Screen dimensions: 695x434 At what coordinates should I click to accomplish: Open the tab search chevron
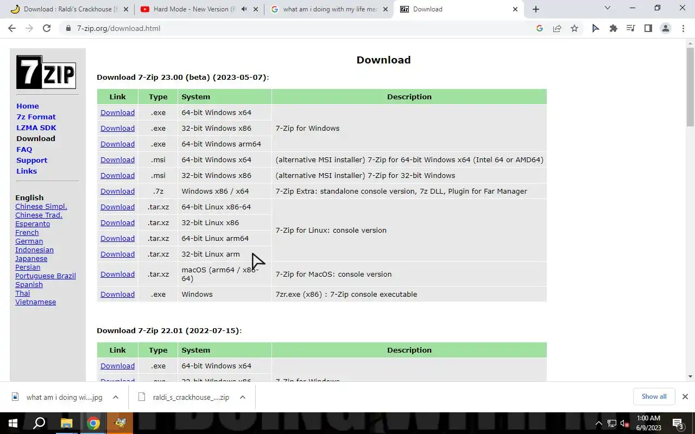click(608, 8)
